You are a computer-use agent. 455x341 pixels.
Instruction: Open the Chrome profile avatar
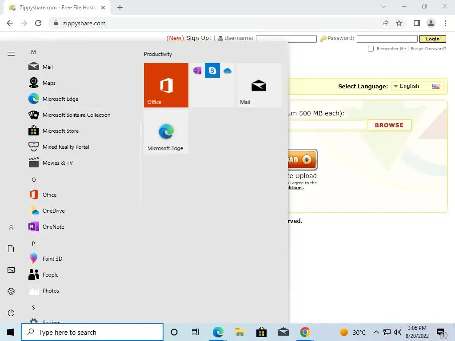[x=431, y=23]
